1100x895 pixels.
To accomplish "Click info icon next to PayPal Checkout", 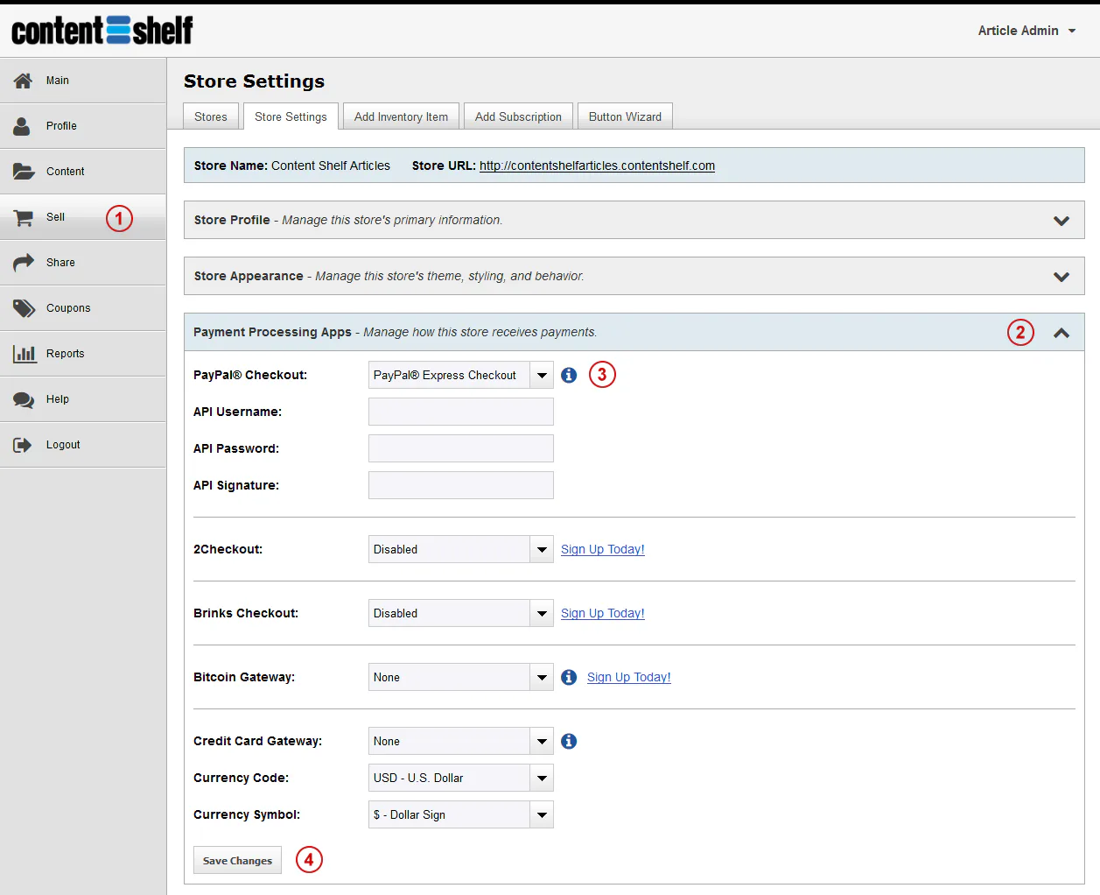I will tap(569, 375).
